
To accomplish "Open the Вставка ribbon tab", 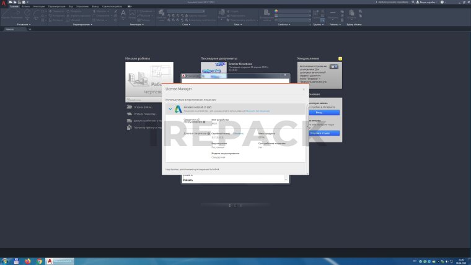I will click(x=25, y=6).
